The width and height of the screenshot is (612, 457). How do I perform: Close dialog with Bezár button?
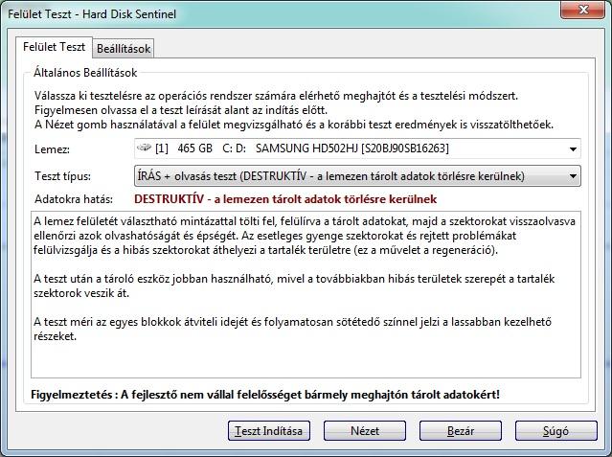[461, 431]
